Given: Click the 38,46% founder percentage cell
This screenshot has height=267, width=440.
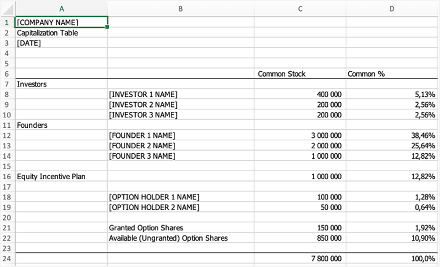Looking at the screenshot, I should tap(392, 135).
